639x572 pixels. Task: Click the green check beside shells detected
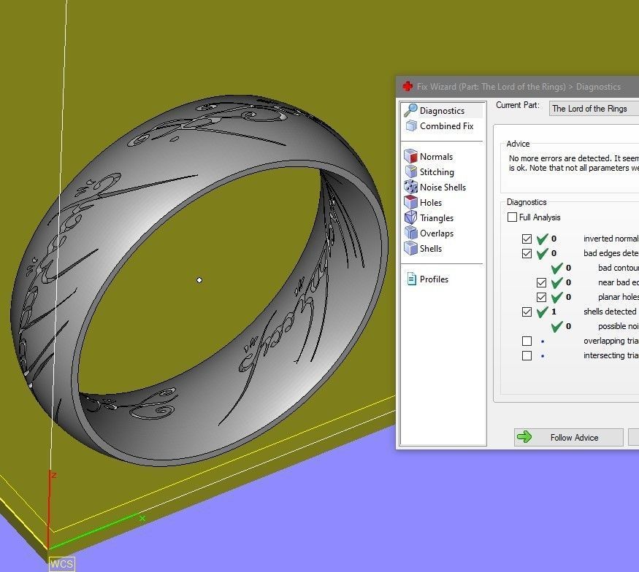[x=542, y=312]
